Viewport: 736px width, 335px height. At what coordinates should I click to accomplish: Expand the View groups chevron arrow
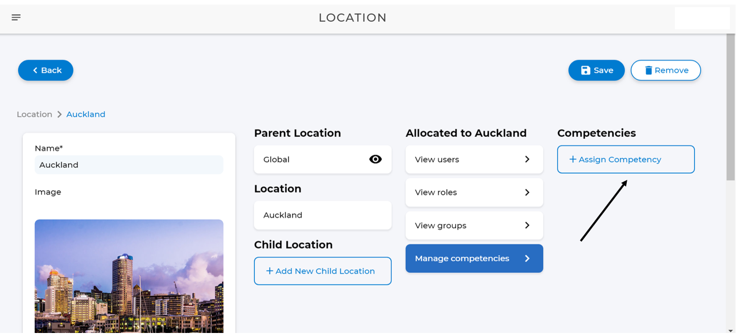click(527, 225)
